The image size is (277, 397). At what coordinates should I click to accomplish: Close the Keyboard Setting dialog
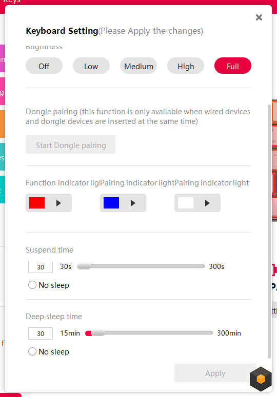[259, 17]
